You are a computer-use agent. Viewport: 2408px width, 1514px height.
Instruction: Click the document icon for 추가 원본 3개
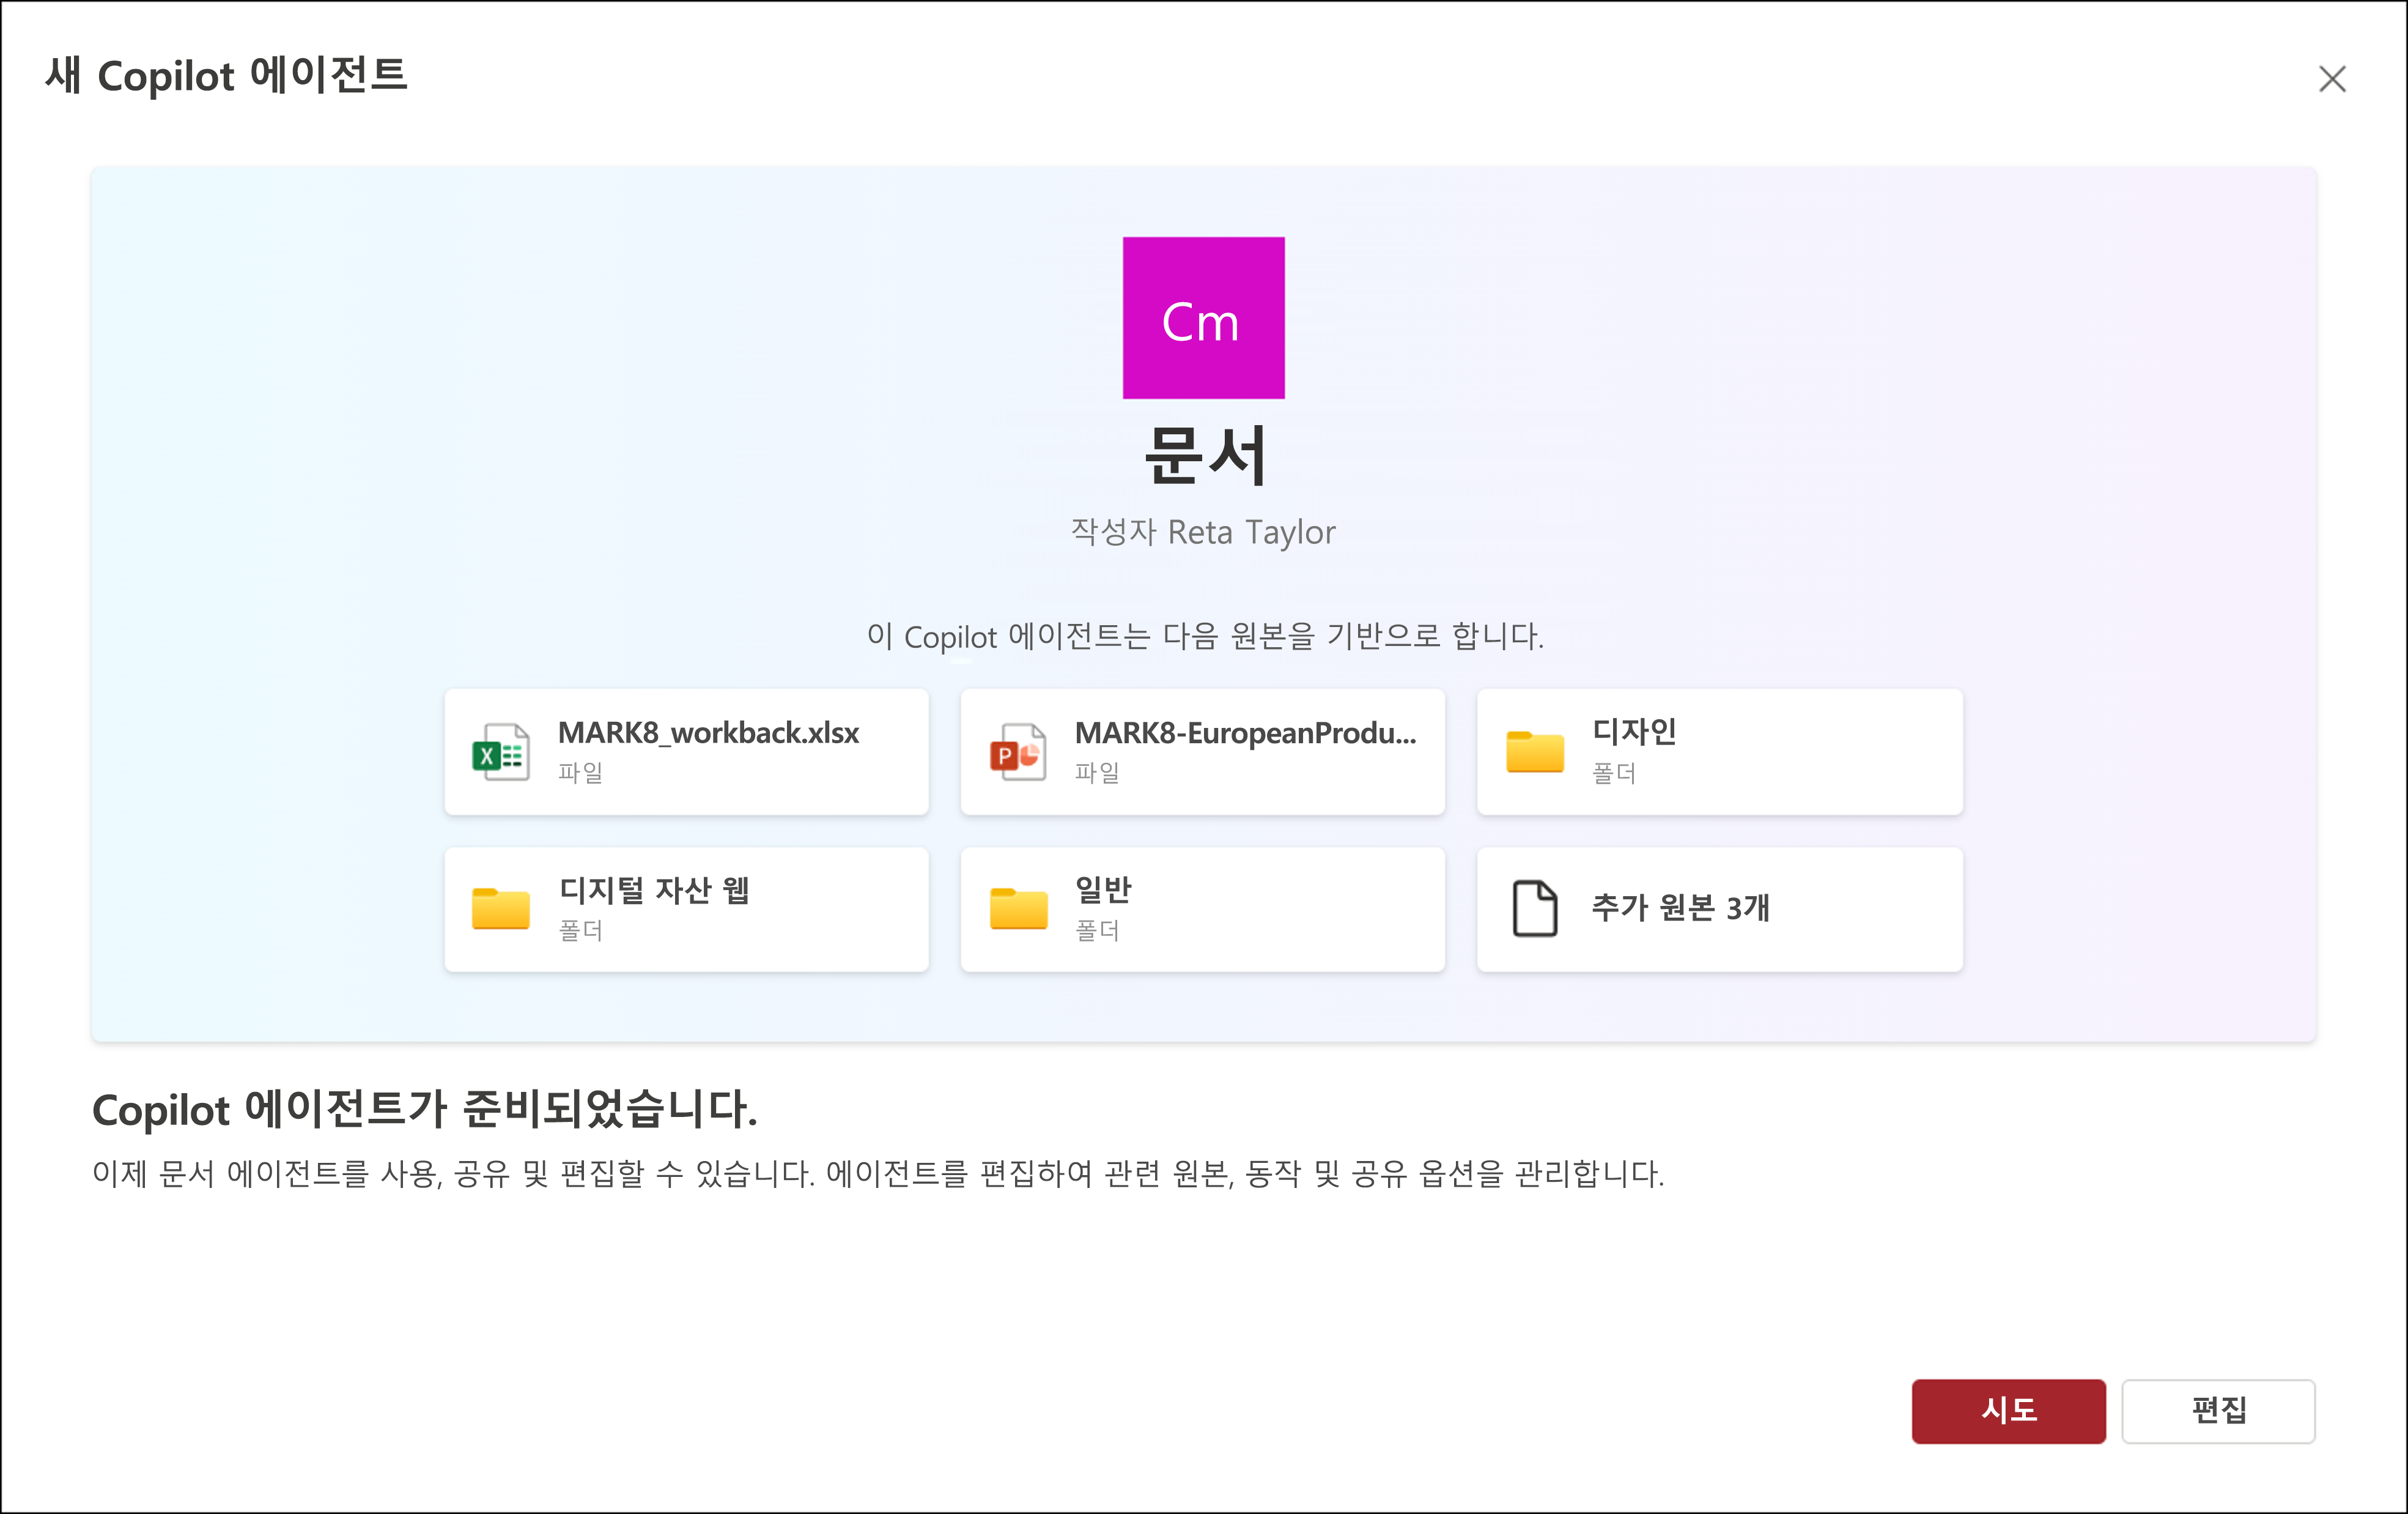click(x=1534, y=908)
